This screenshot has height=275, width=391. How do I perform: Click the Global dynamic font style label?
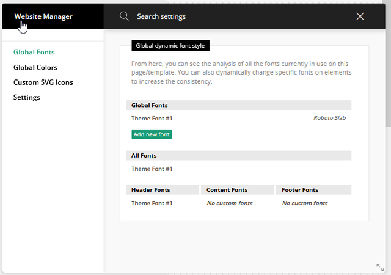pos(170,46)
